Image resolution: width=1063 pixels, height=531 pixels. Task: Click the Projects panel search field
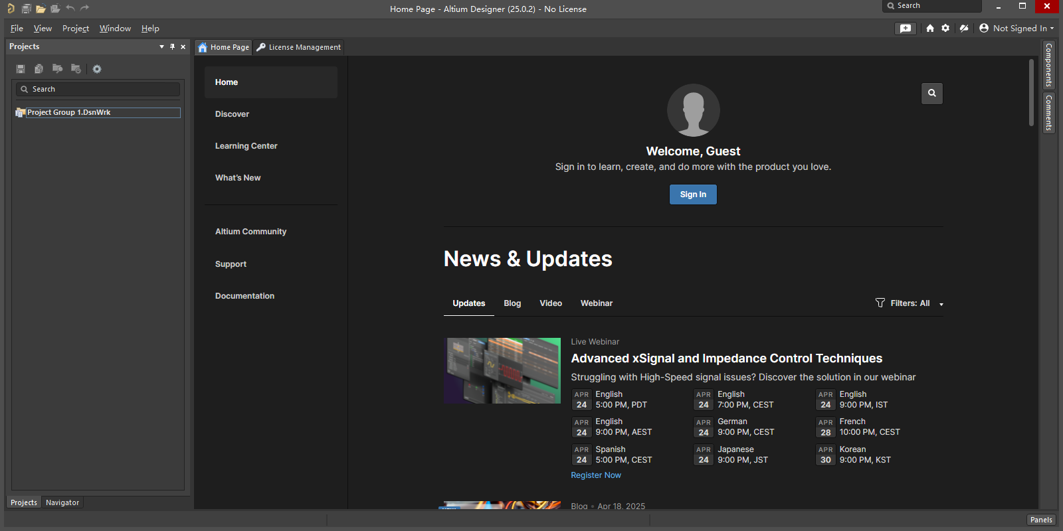click(x=98, y=89)
